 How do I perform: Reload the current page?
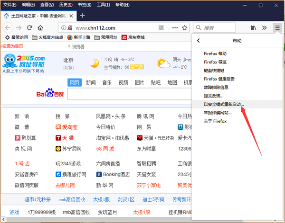[x=29, y=28]
